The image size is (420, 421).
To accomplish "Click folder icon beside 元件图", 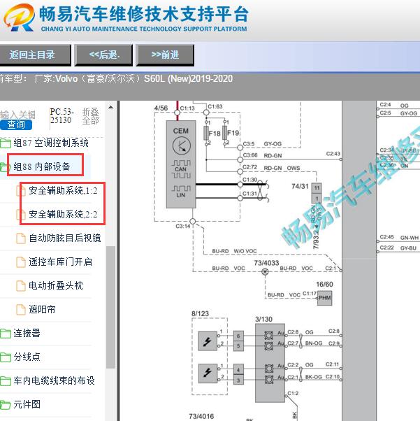I will 6,405.
